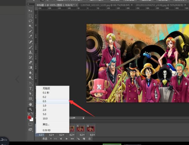
Task: Delete the selected animation frame
Action: pos(89,139)
